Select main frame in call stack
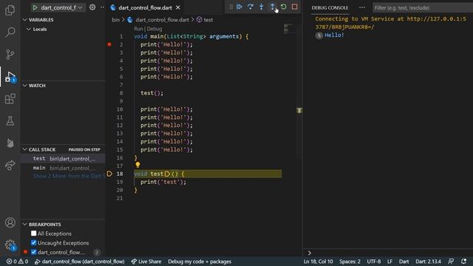Image resolution: width=473 pixels, height=266 pixels. point(63,168)
